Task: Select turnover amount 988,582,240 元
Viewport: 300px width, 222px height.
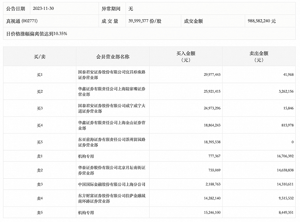Action: point(262,21)
